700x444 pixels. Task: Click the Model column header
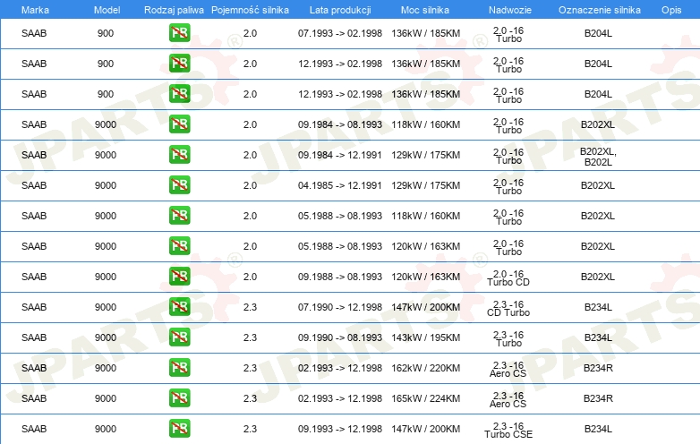pos(107,10)
